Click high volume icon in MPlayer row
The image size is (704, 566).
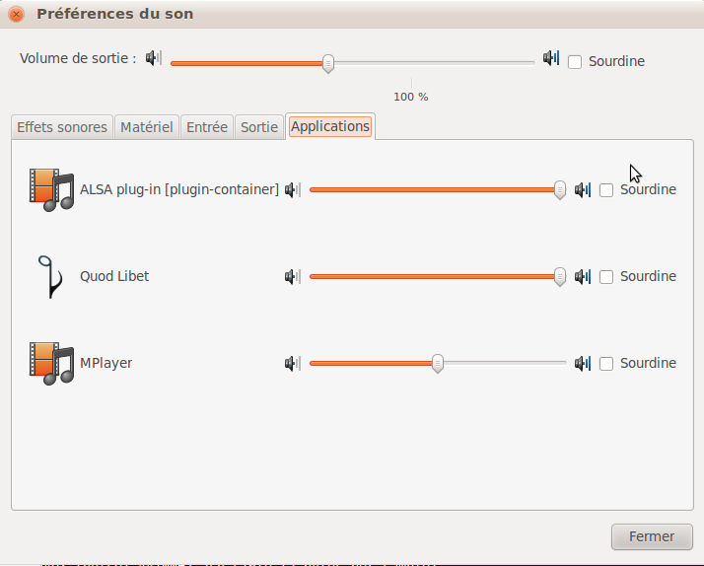[x=583, y=363]
